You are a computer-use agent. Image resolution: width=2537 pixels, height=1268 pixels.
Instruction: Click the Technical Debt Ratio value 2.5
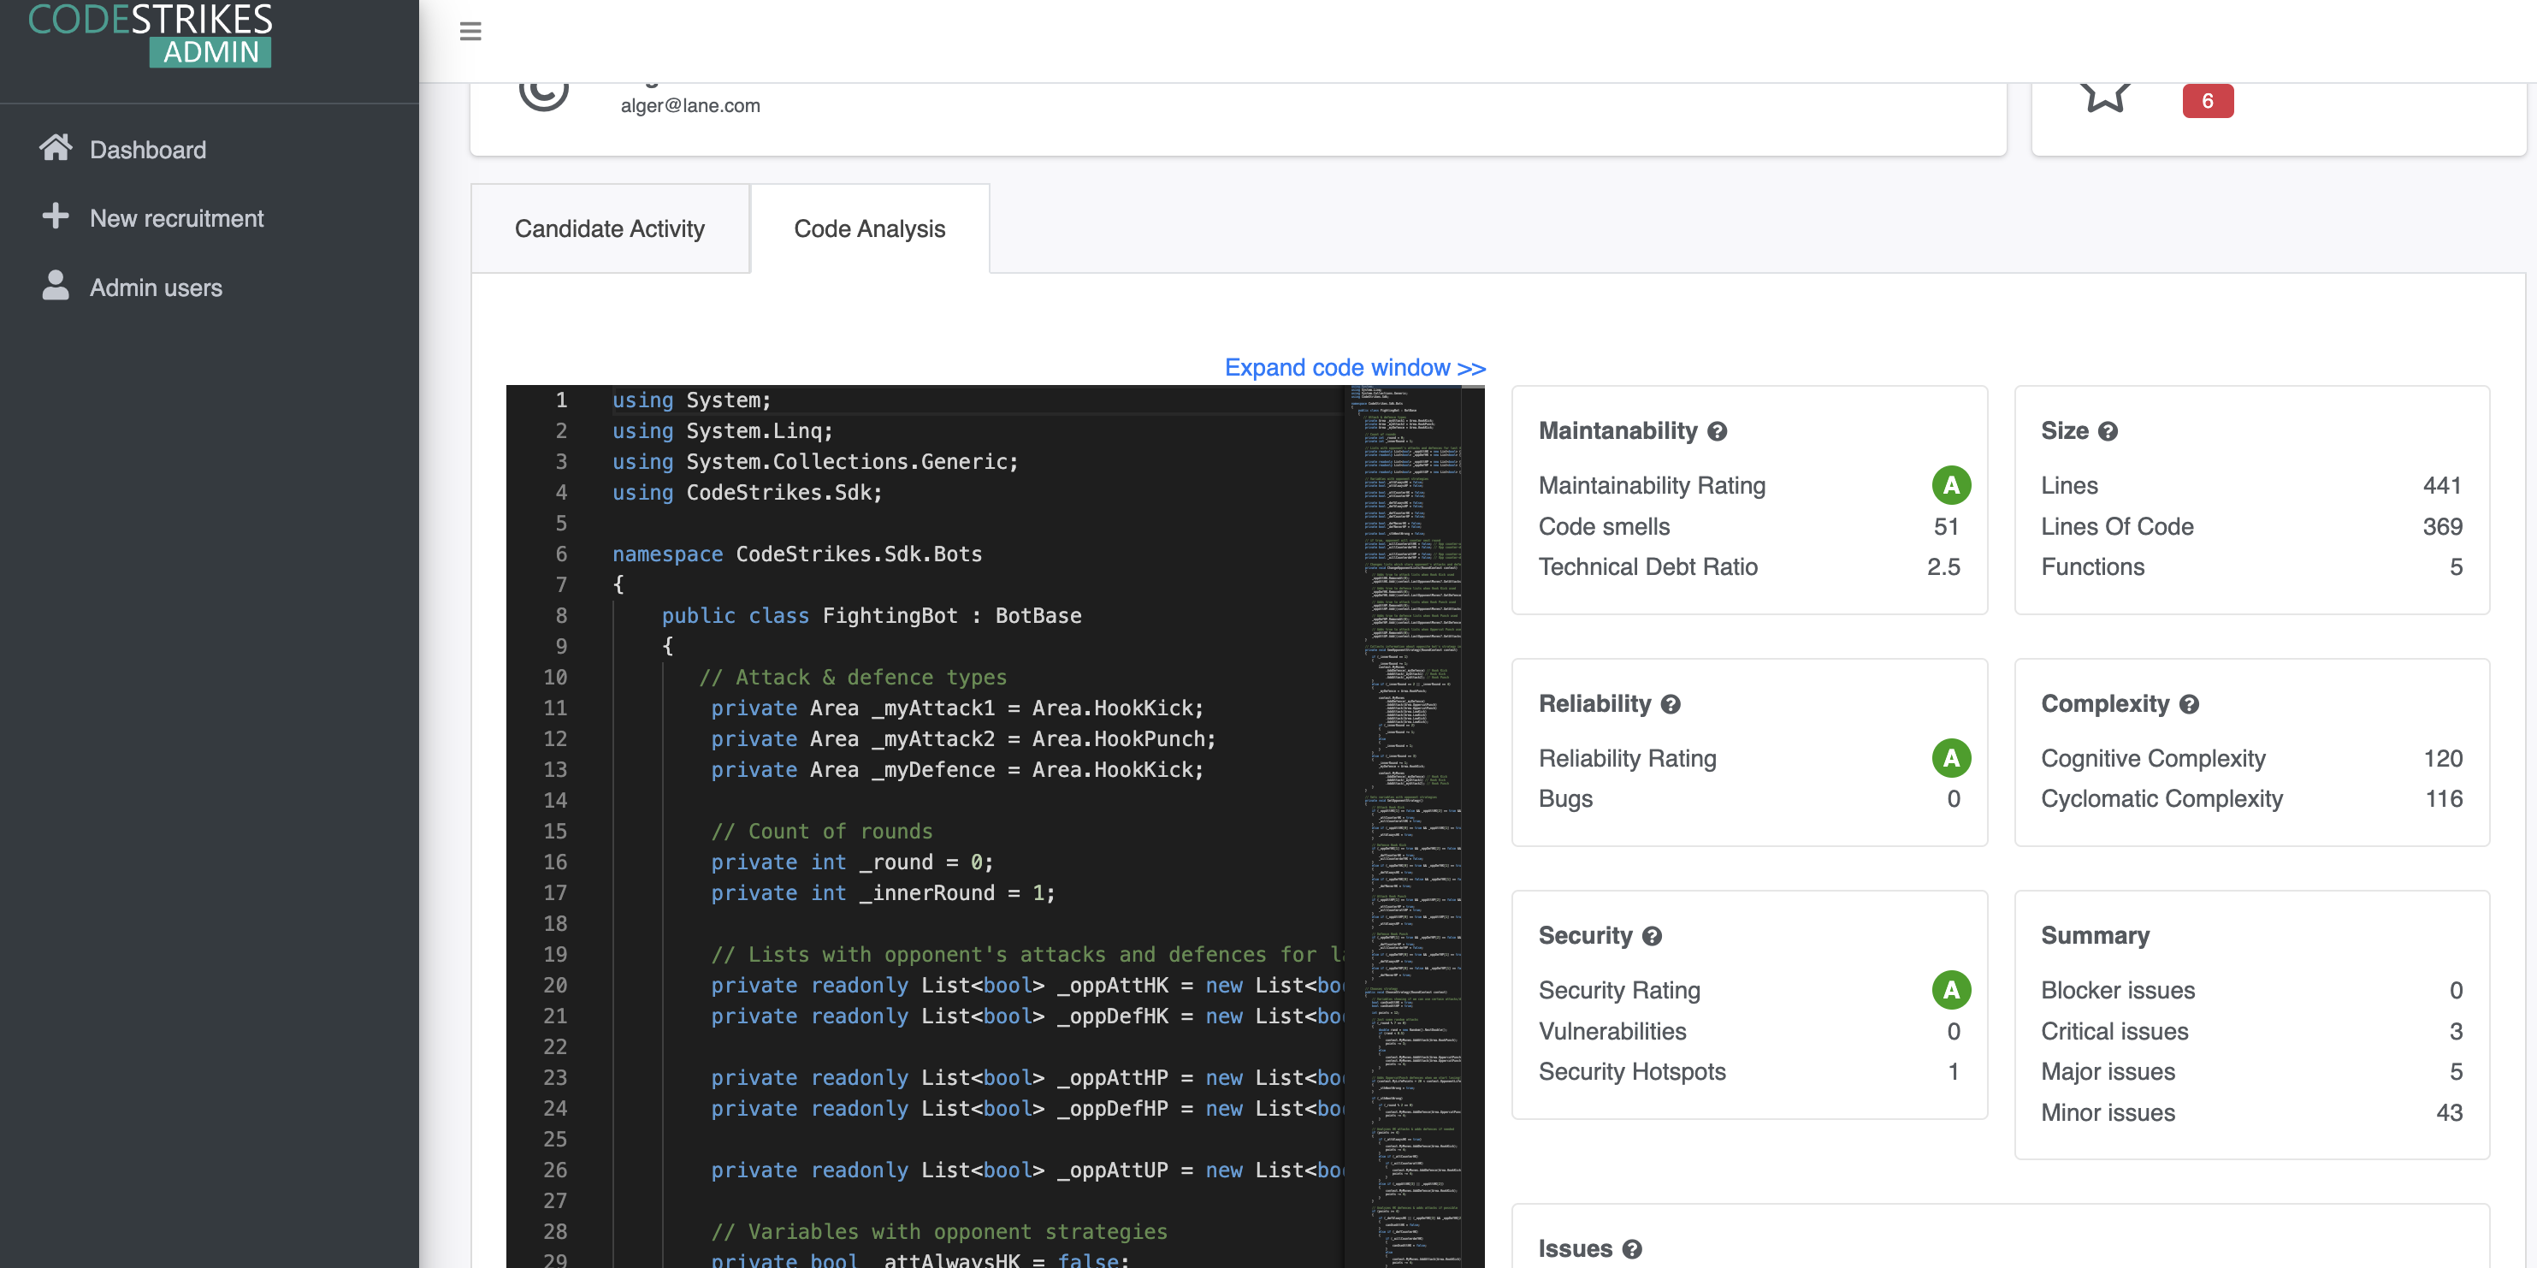tap(1943, 566)
